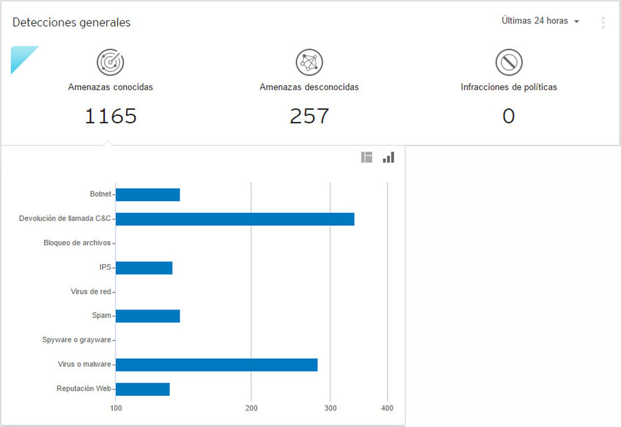Click the Reputación Web bar
Screen dimensions: 621x427
143,389
